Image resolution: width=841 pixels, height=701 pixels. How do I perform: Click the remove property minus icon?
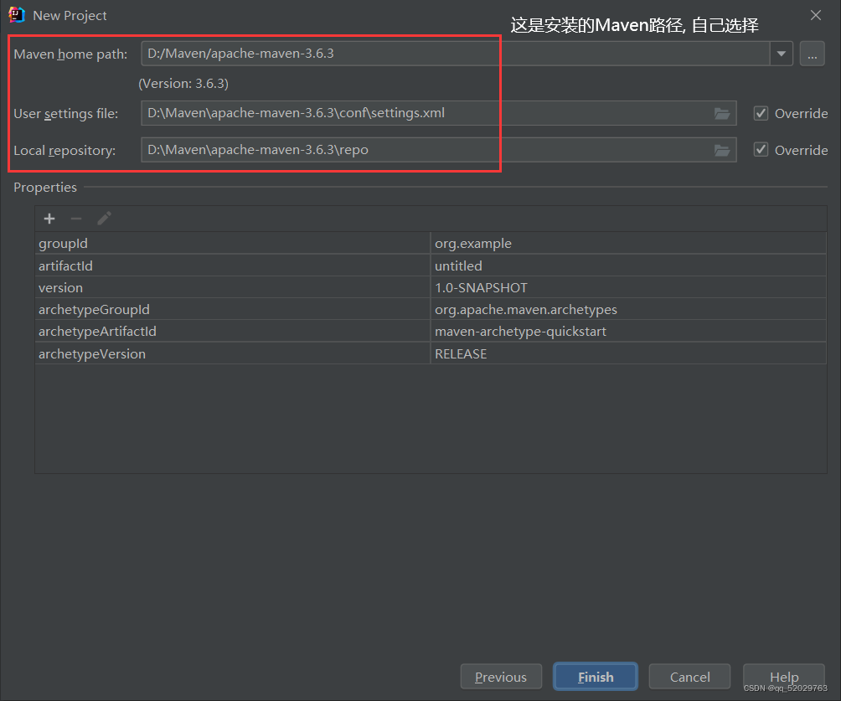tap(76, 219)
